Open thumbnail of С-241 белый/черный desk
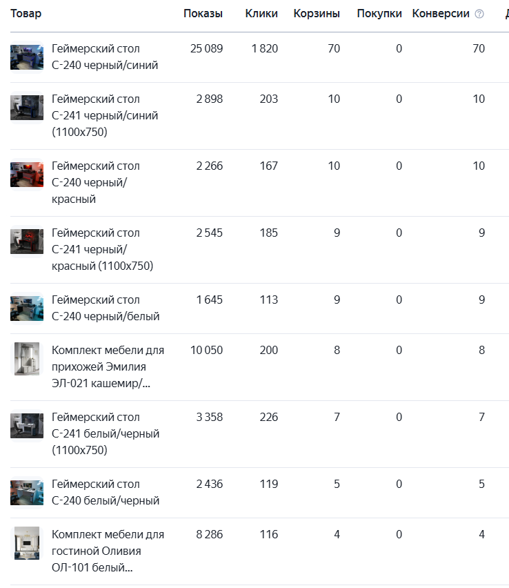 tap(27, 426)
